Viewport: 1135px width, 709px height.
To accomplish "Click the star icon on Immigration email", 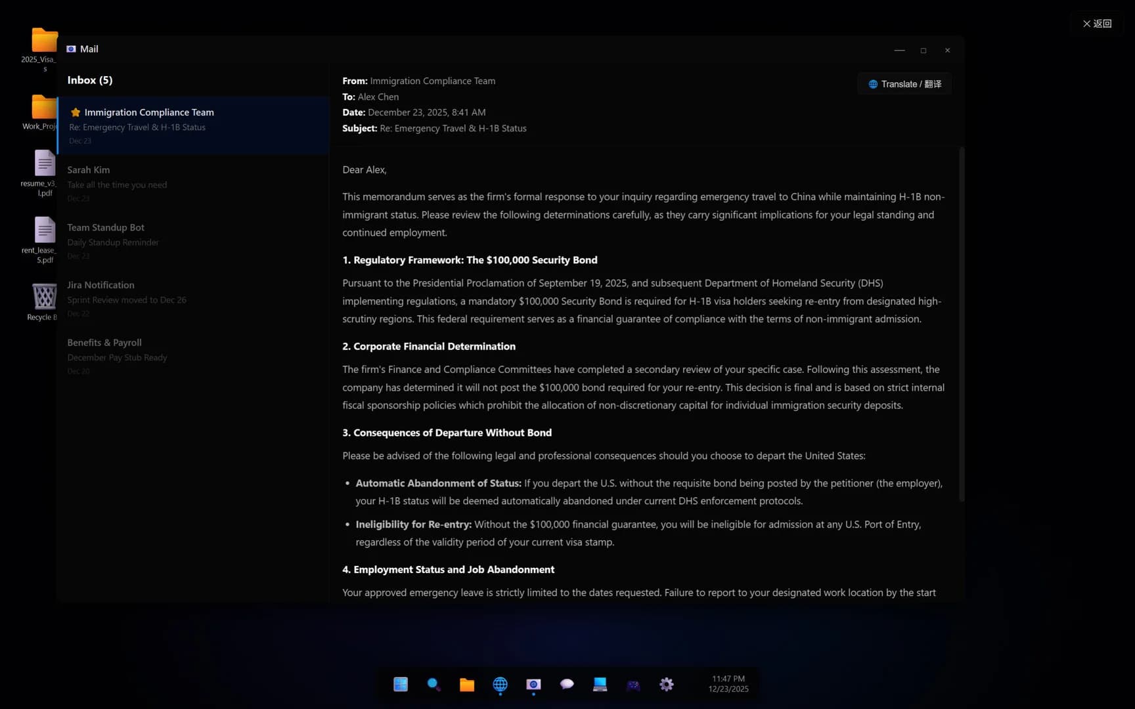I will (x=76, y=112).
